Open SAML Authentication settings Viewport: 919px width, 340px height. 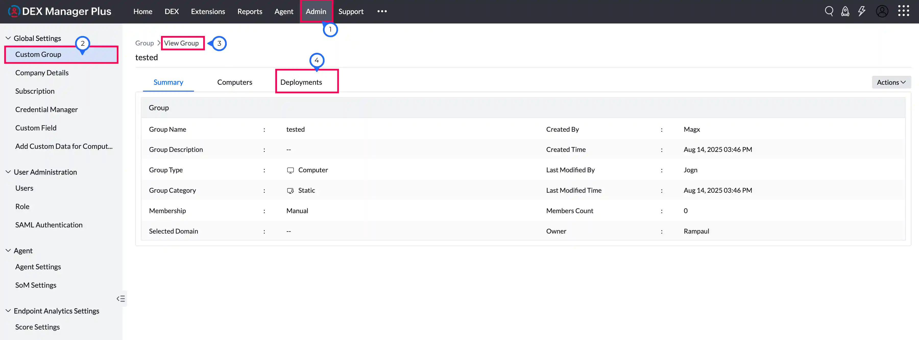(x=49, y=225)
